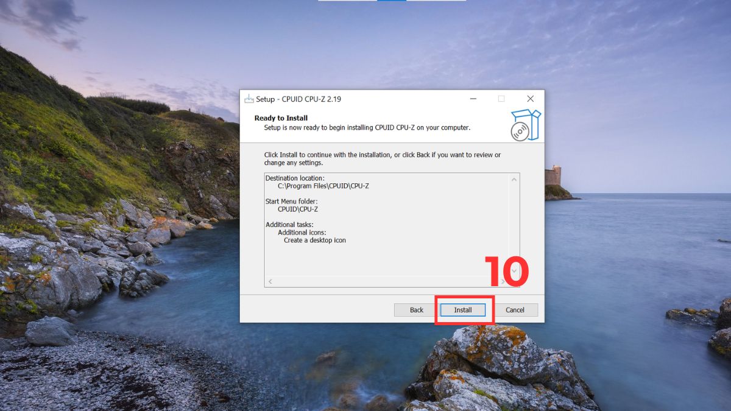731x411 pixels.
Task: Click the 'CPUID\CPU-Z' Start Menu folder line
Action: [x=298, y=209]
